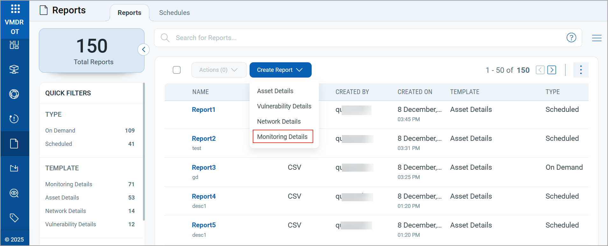The width and height of the screenshot is (608, 246).
Task: Open the app picker grid icon
Action: point(15,9)
